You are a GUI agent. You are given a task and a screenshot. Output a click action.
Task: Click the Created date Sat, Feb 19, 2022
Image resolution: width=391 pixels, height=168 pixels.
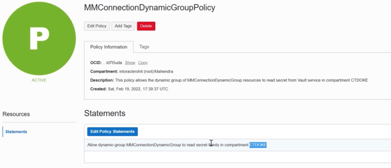pyautogui.click(x=137, y=89)
